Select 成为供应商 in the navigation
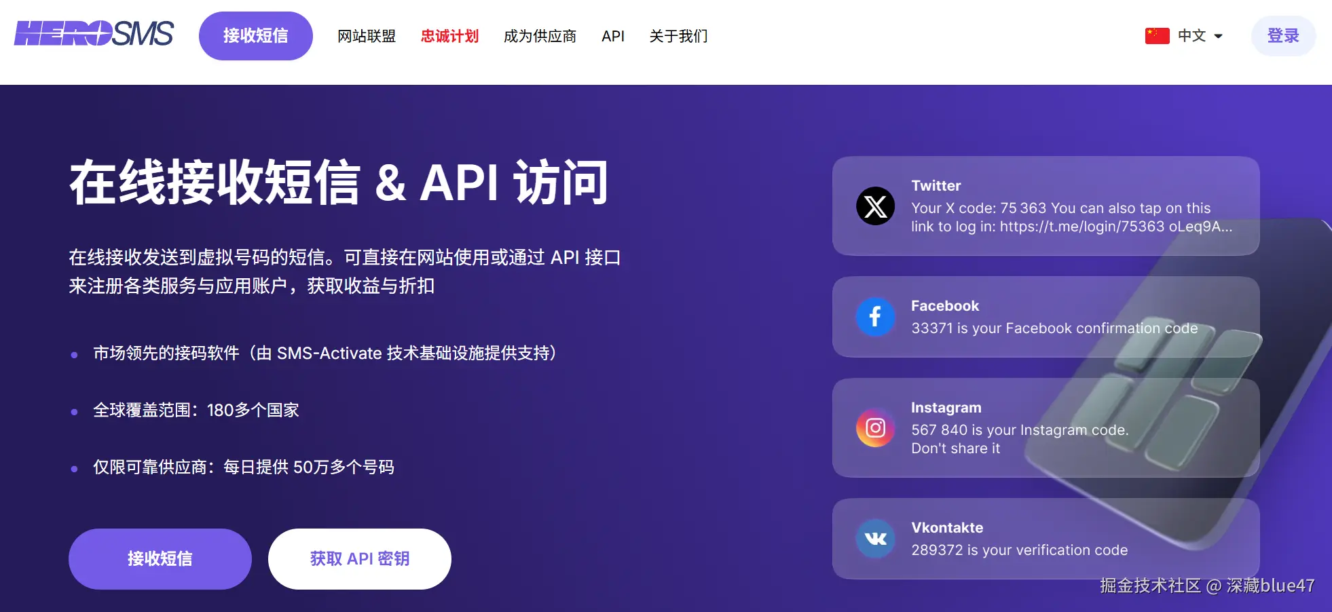Screen dimensions: 1332x612 (540, 36)
